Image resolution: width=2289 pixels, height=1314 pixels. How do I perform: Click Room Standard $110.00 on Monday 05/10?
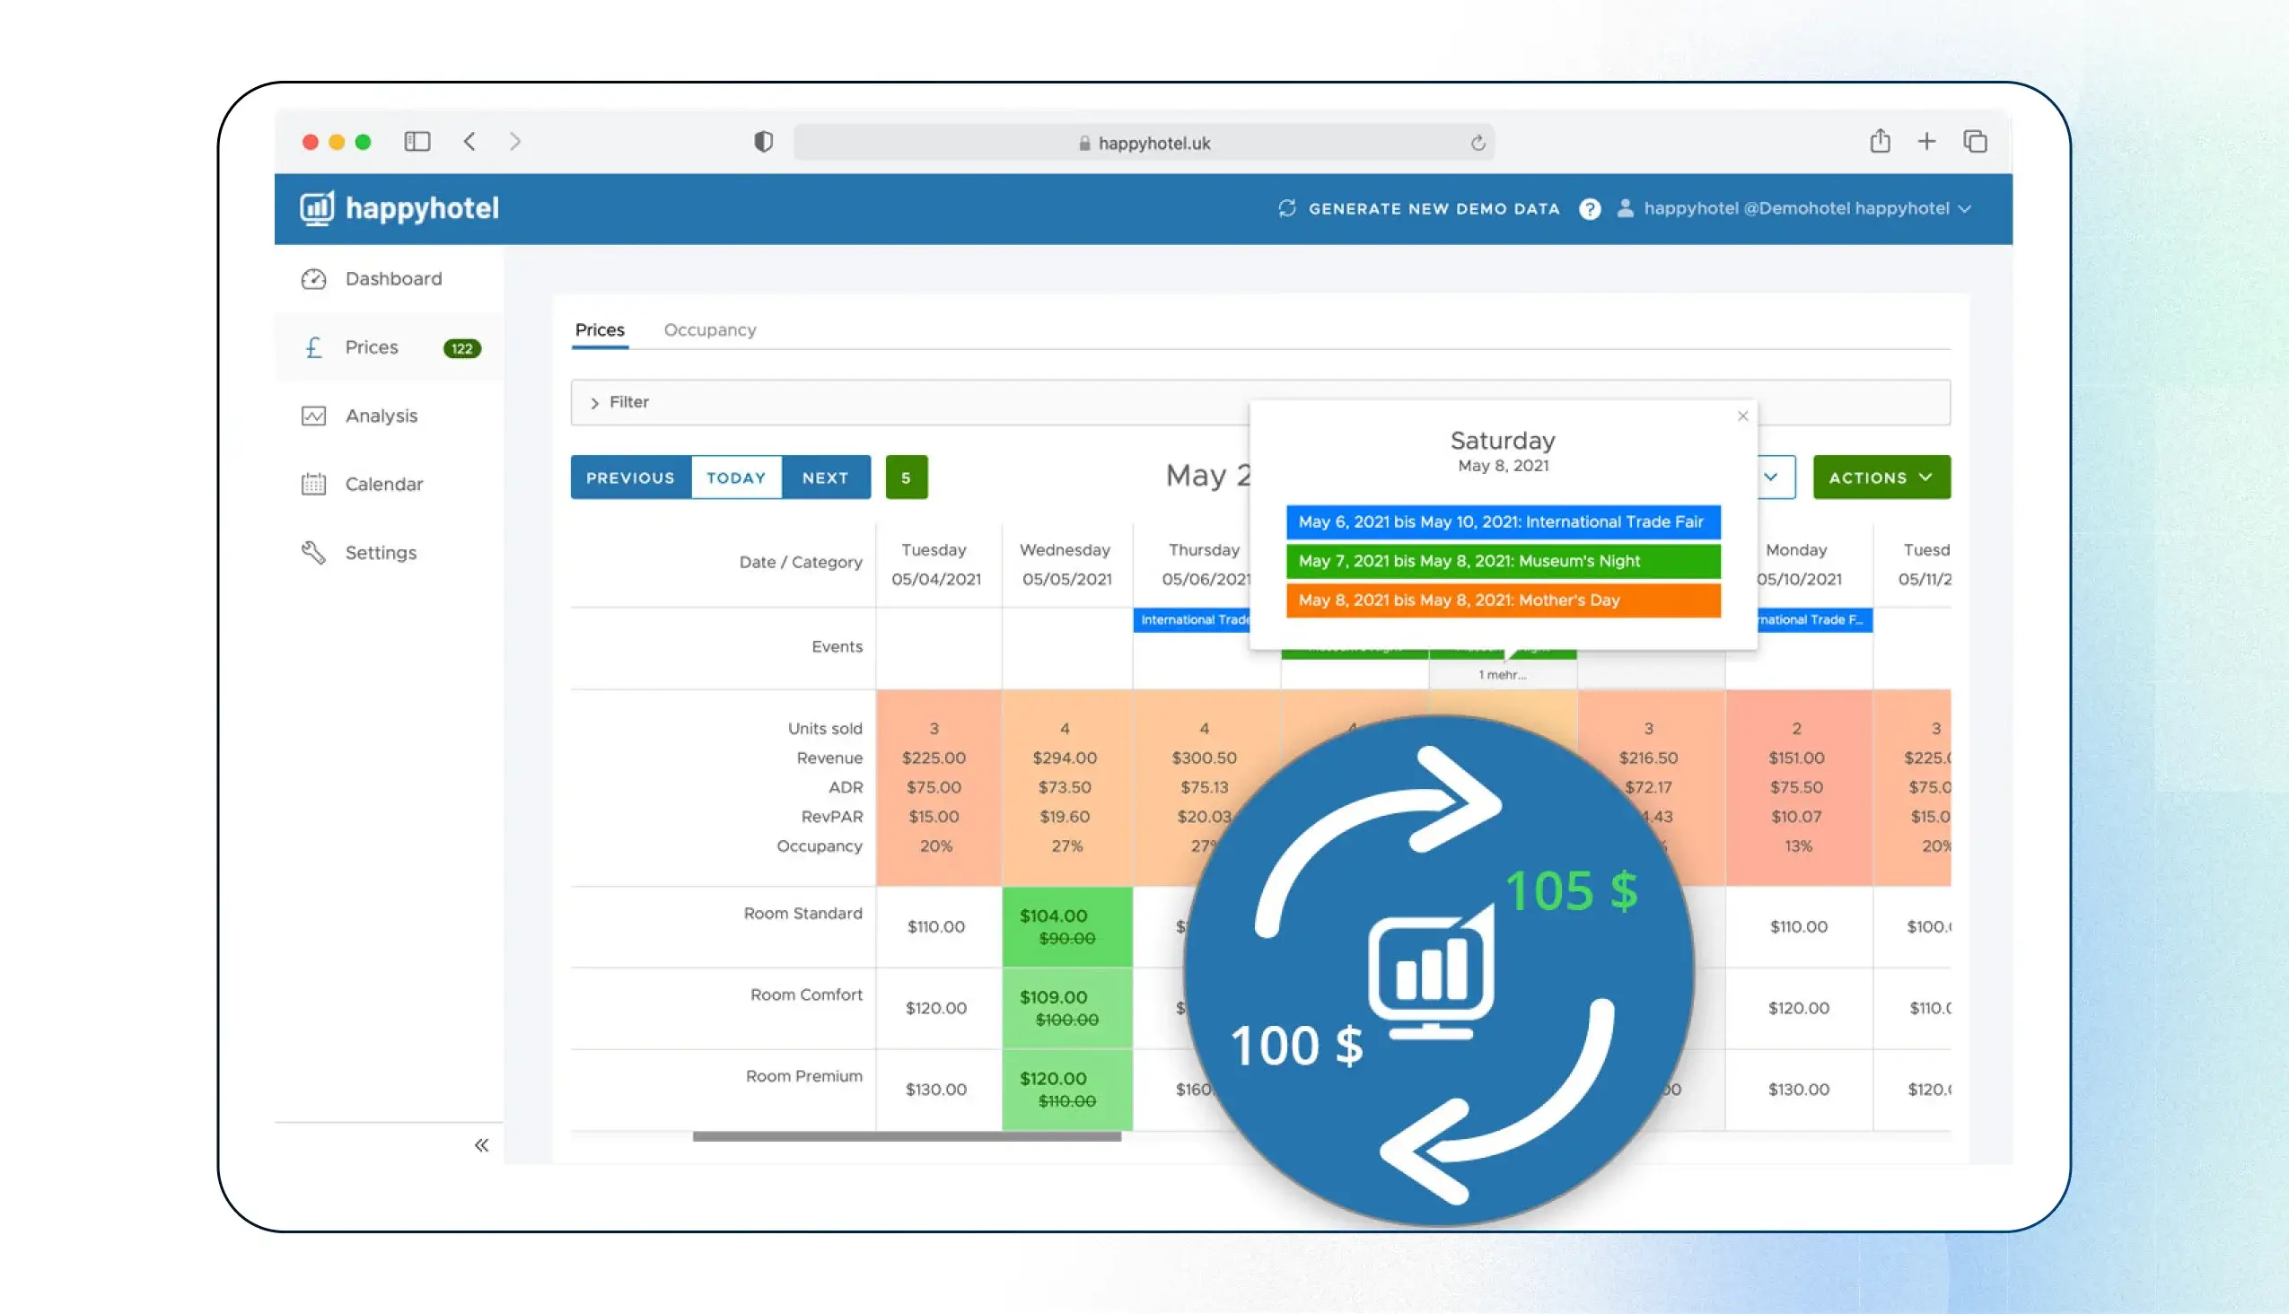click(x=1798, y=927)
